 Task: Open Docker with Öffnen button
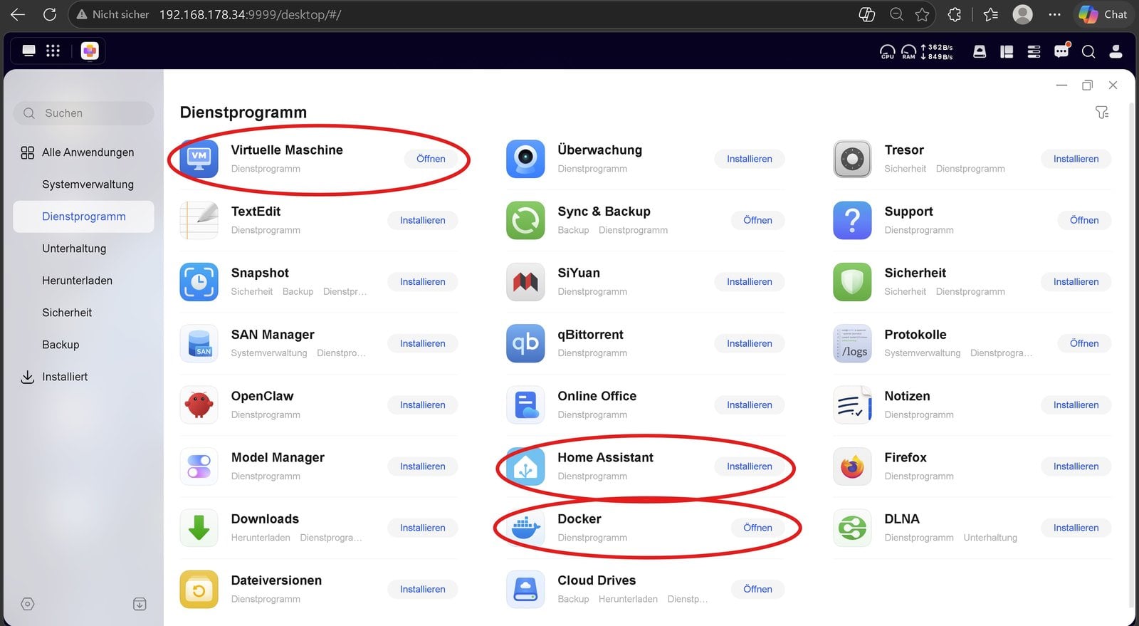[757, 528]
